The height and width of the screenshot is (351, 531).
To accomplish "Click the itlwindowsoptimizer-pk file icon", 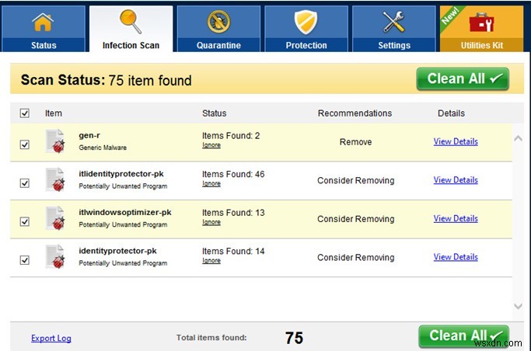I will pos(54,219).
